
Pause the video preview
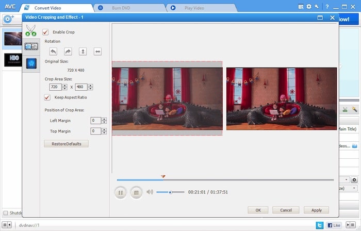120,192
